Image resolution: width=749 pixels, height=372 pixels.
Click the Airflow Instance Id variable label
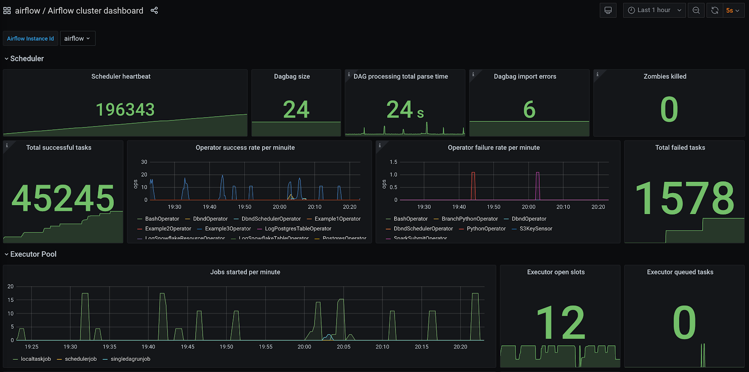(x=30, y=38)
